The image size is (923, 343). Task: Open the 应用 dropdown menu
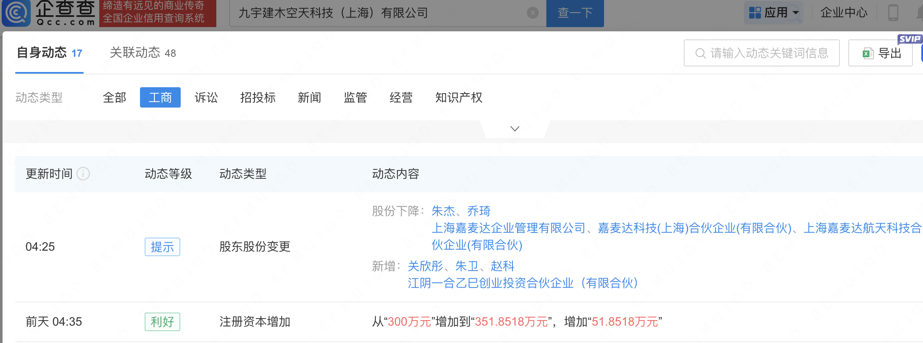click(774, 13)
